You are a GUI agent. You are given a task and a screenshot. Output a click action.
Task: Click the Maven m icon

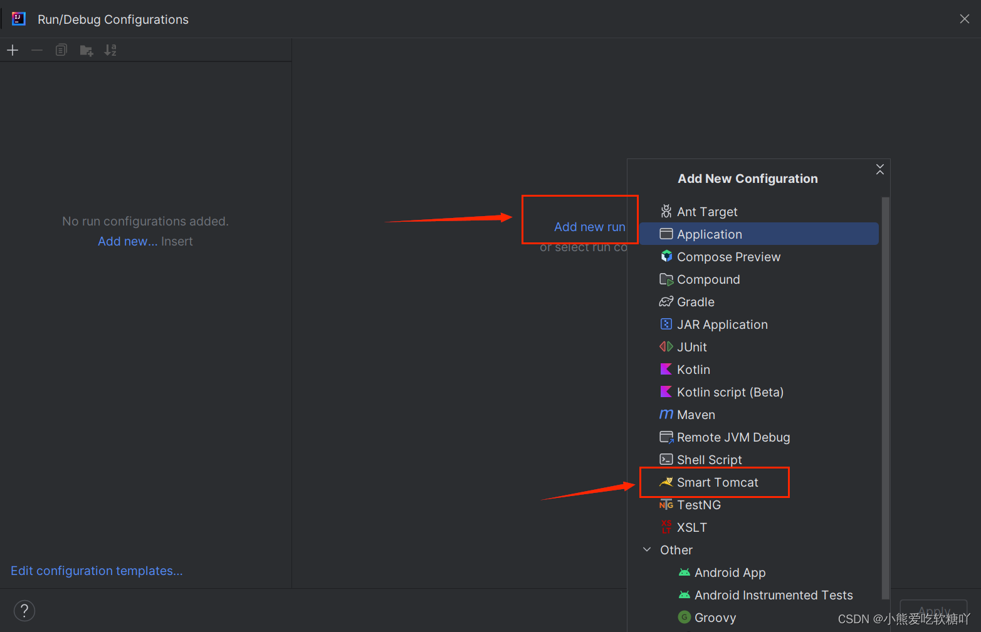[x=666, y=415]
